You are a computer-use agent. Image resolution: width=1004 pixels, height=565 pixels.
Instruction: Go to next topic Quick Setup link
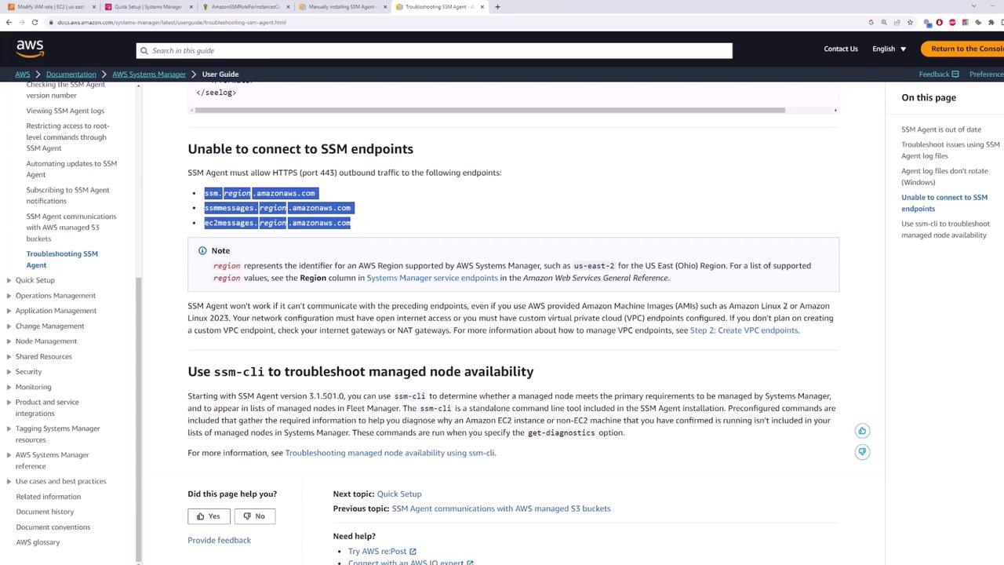pos(399,494)
